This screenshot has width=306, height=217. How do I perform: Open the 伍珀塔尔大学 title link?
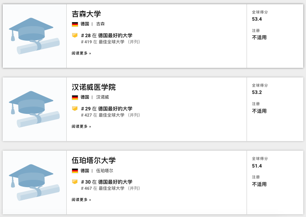point(94,161)
